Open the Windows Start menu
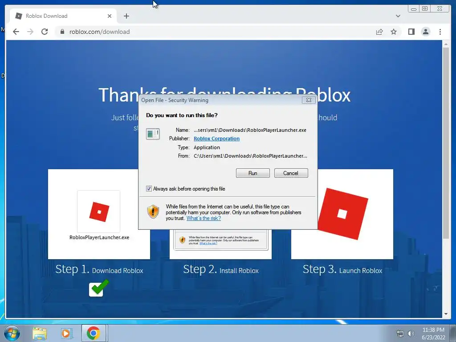Image resolution: width=456 pixels, height=342 pixels. click(x=12, y=333)
